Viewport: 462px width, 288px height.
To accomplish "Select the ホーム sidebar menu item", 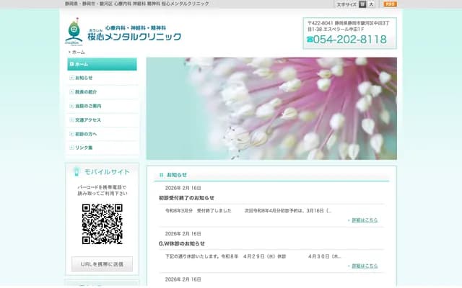I will (102, 64).
